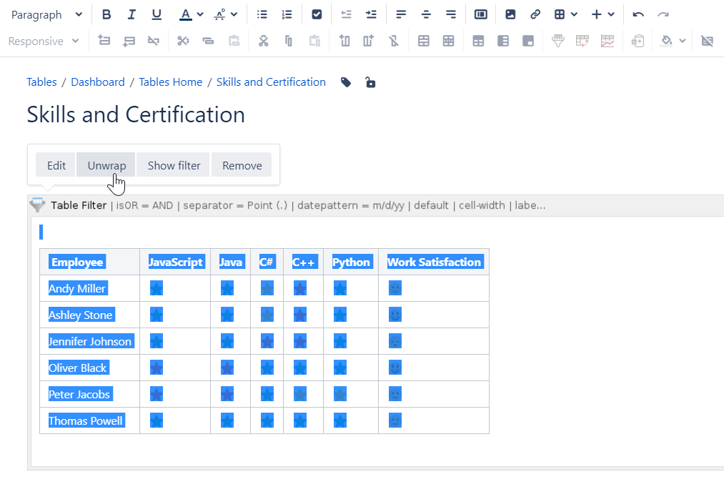Image resolution: width=724 pixels, height=487 pixels.
Task: Insert a bullet list
Action: tap(262, 14)
